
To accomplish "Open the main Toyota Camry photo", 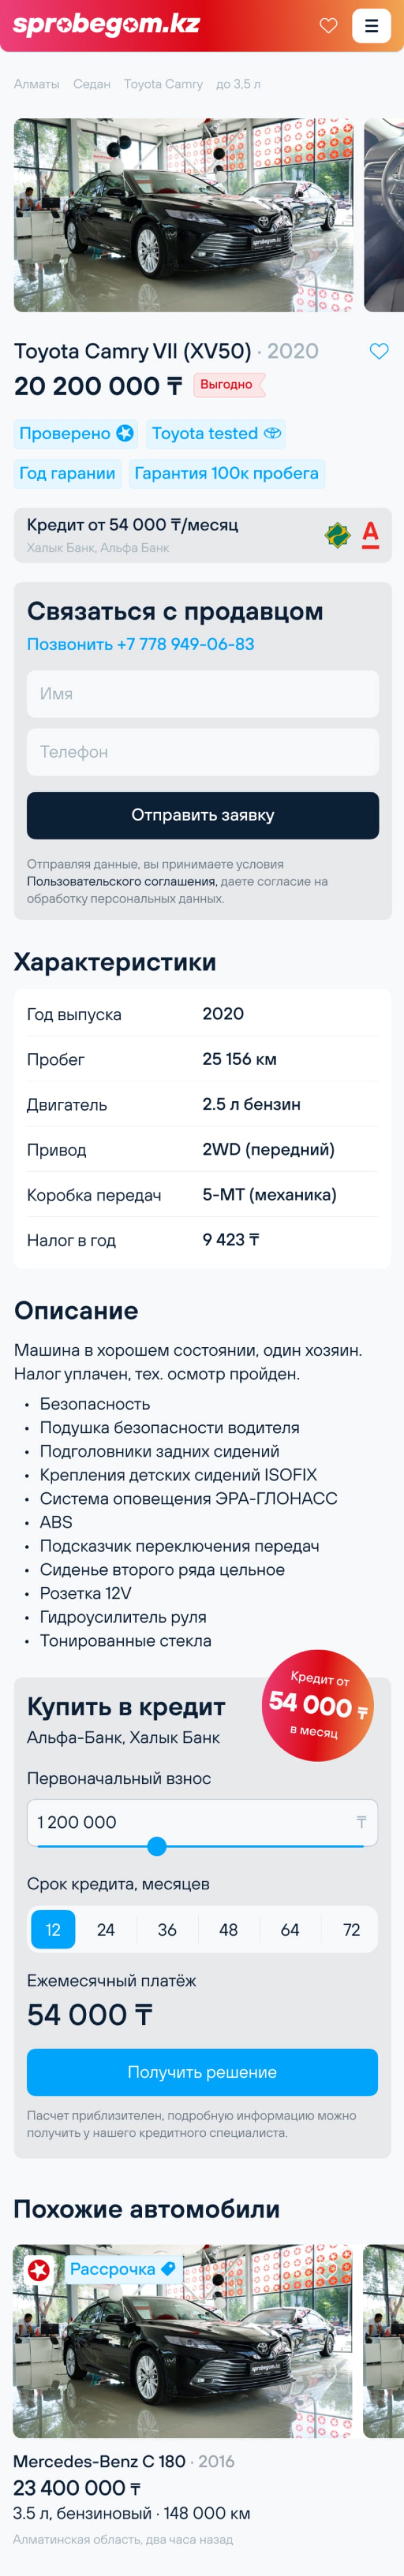I will (183, 215).
